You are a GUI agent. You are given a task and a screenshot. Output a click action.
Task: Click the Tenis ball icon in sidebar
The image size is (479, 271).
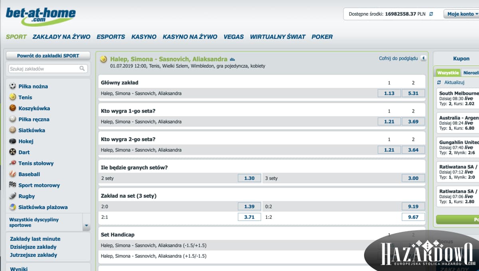click(13, 97)
